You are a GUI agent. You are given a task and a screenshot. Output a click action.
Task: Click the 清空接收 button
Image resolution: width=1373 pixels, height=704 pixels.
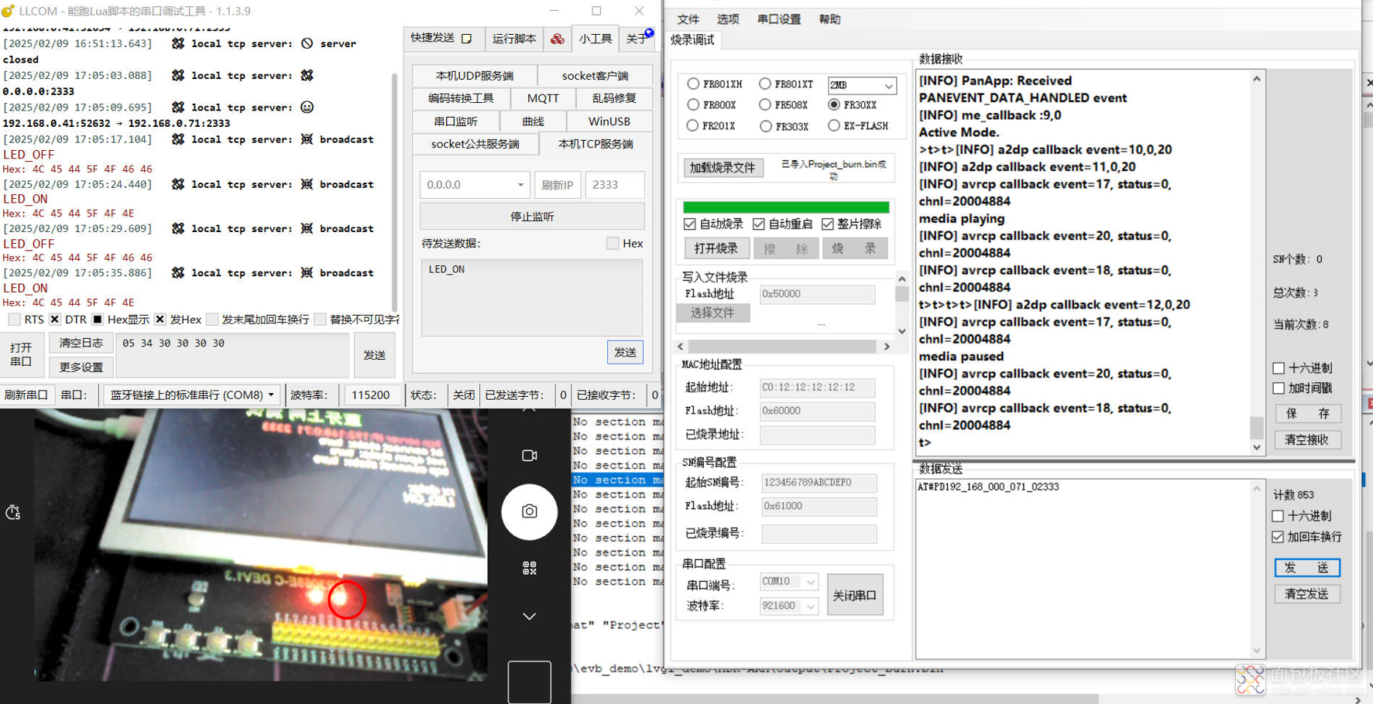[1307, 439]
